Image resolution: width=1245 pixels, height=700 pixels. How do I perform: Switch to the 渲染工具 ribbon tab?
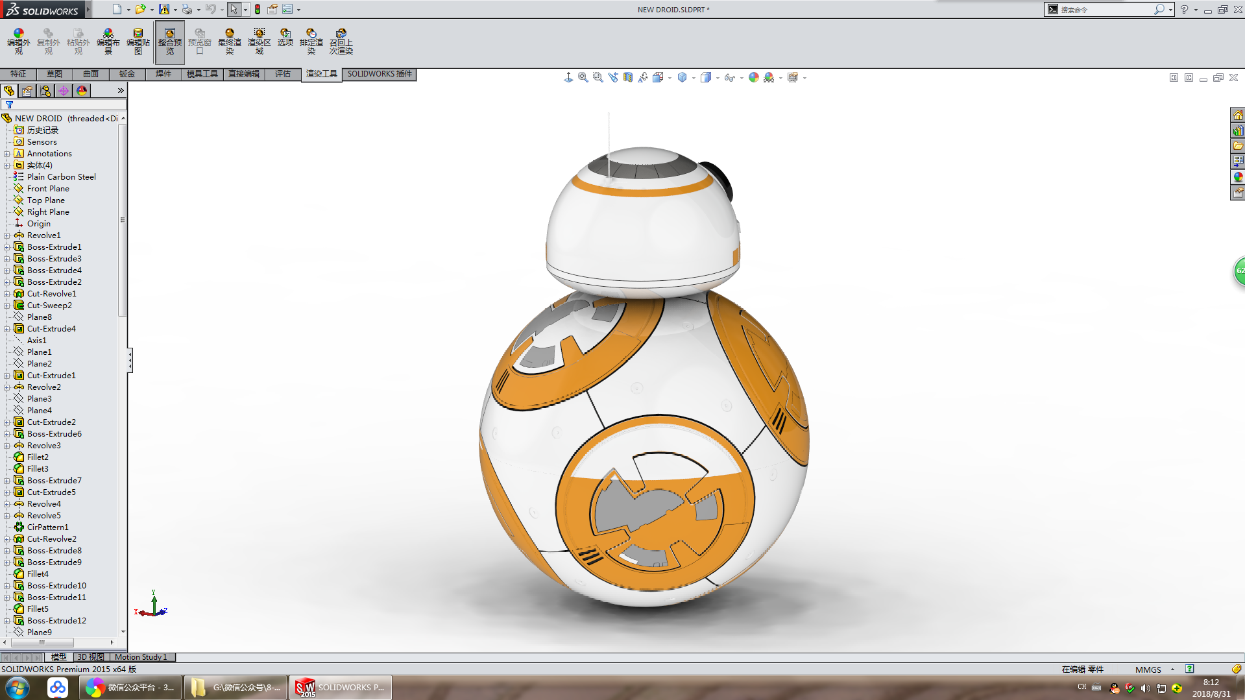tap(321, 74)
